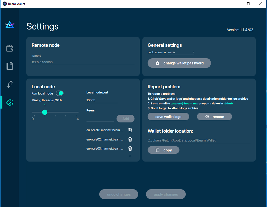Apply changes to settings
Screen dimensions: 267x207
pyautogui.click(x=166, y=194)
